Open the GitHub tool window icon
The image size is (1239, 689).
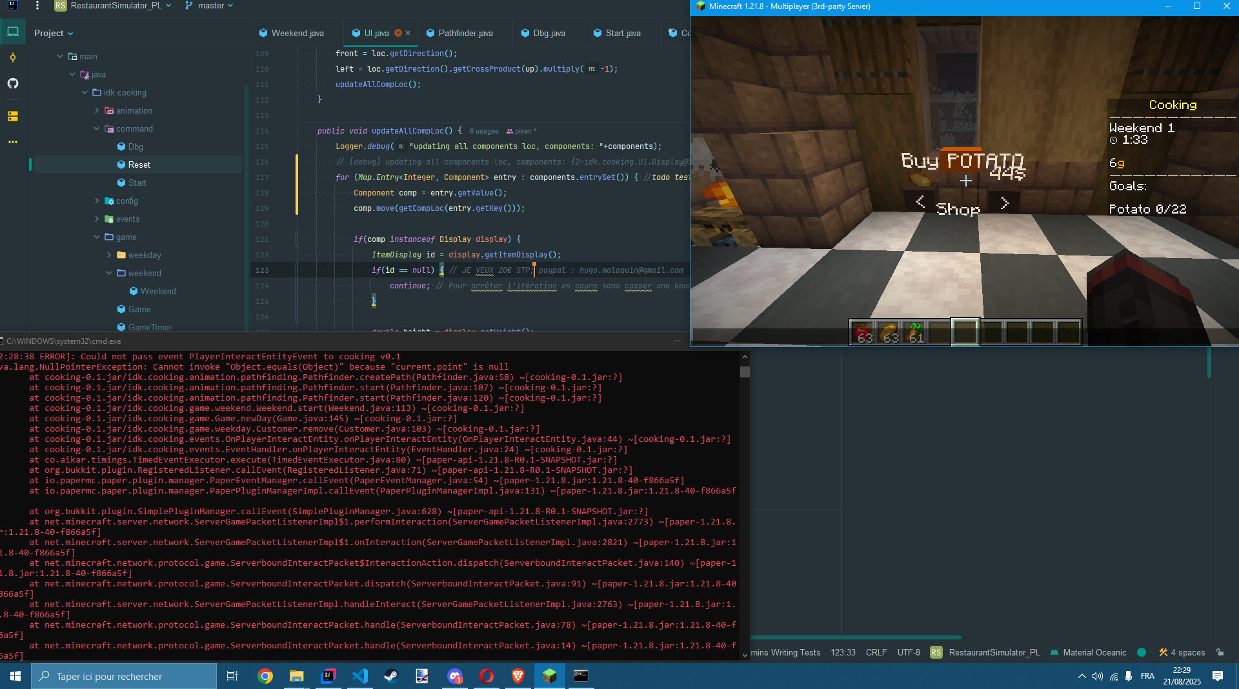13,84
